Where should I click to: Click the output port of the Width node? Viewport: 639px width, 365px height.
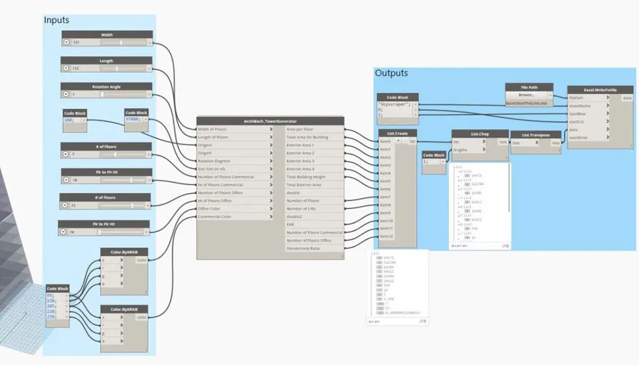[149, 42]
